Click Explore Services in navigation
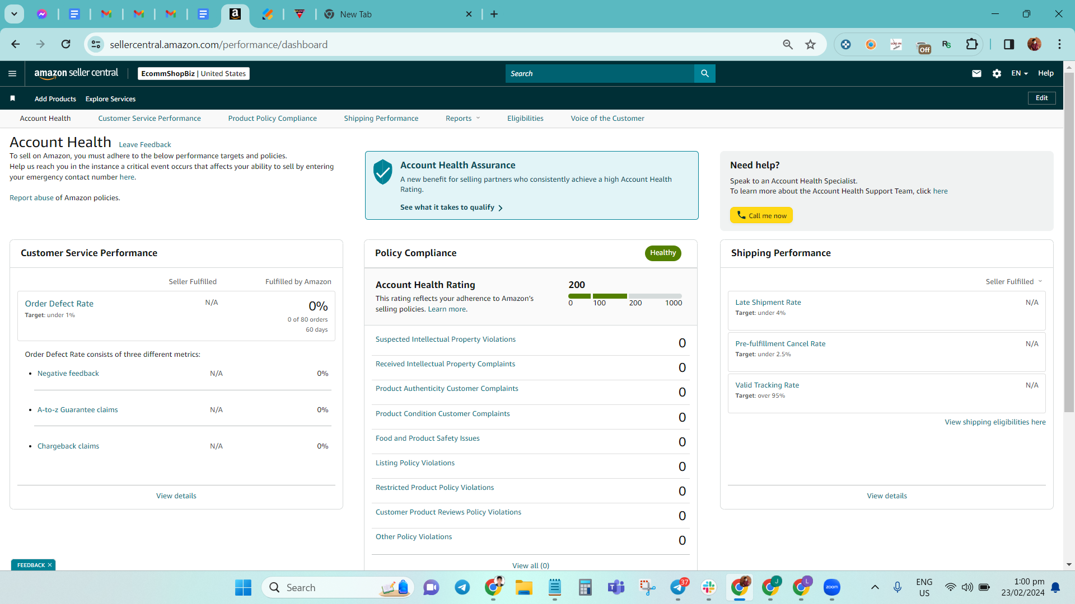The image size is (1075, 604). pyautogui.click(x=110, y=98)
